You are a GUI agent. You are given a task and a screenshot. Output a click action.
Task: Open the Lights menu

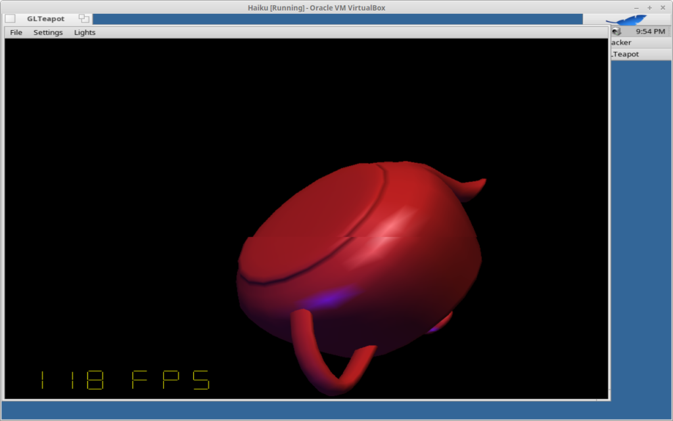pyautogui.click(x=85, y=33)
